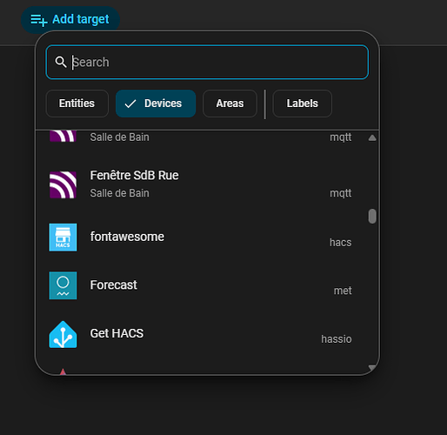
Task: Enable the Entities filter chip
Action: click(77, 104)
